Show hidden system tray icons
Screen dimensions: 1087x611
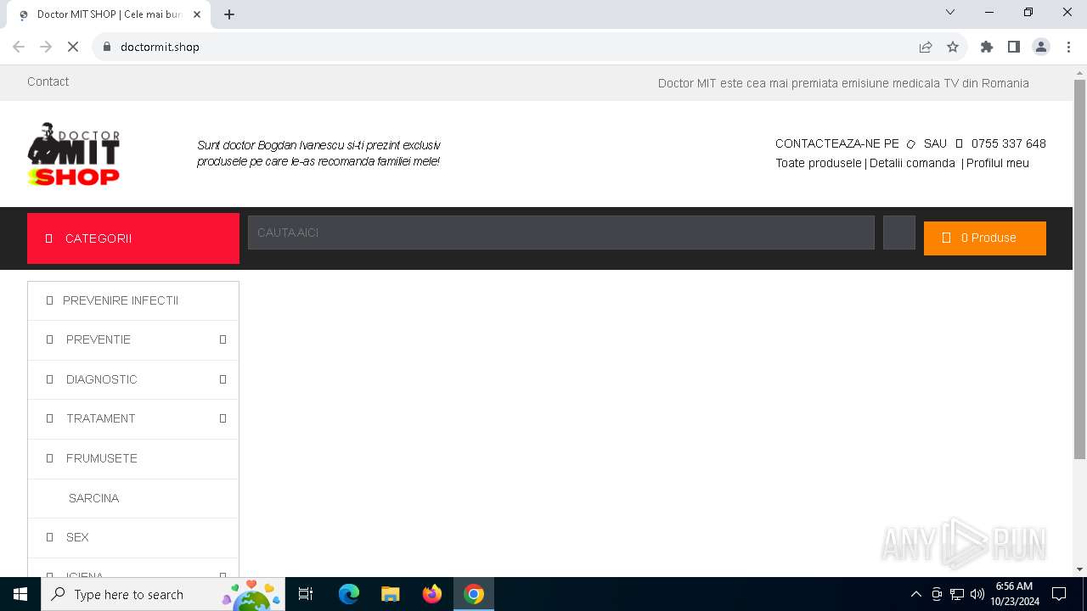click(x=916, y=594)
